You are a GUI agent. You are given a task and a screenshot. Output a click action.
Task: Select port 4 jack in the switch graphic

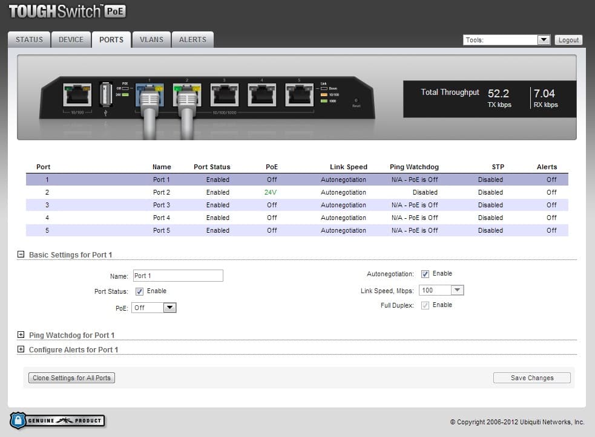(262, 95)
